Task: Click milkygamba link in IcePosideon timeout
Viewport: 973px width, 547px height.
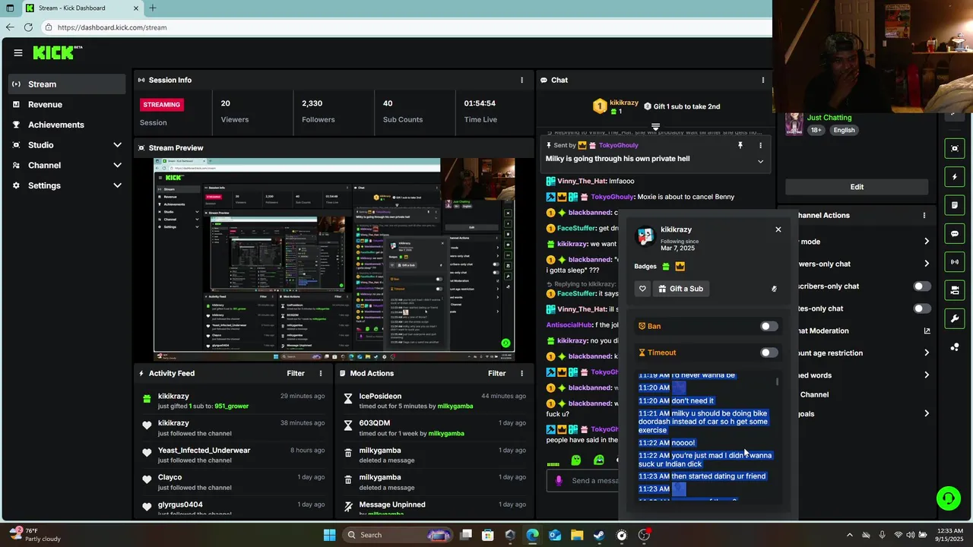Action: click(455, 406)
